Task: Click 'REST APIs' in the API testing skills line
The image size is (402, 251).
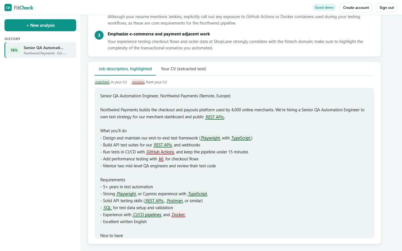Action: pos(154,201)
